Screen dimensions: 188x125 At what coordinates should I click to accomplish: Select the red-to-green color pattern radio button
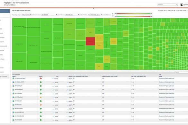[x=112, y=14]
